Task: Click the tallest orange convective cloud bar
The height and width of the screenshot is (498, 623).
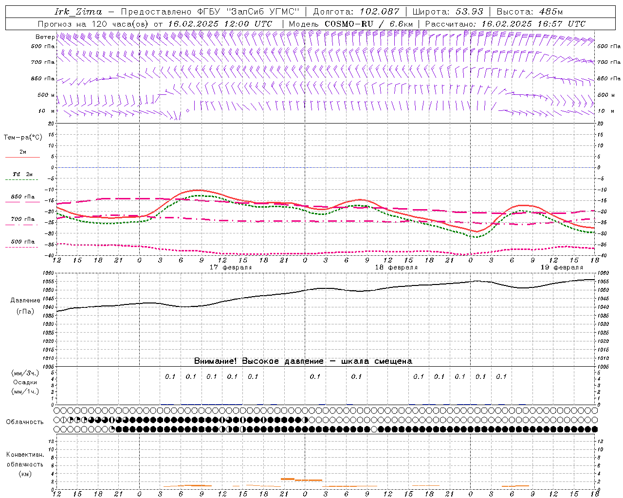Action: [288, 479]
